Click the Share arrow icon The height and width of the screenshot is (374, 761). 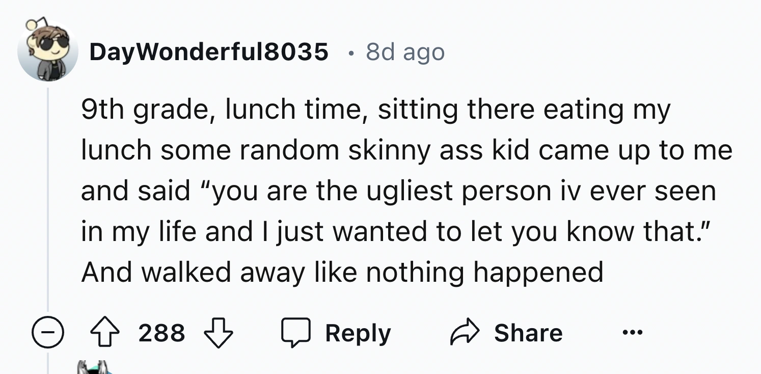click(x=464, y=333)
